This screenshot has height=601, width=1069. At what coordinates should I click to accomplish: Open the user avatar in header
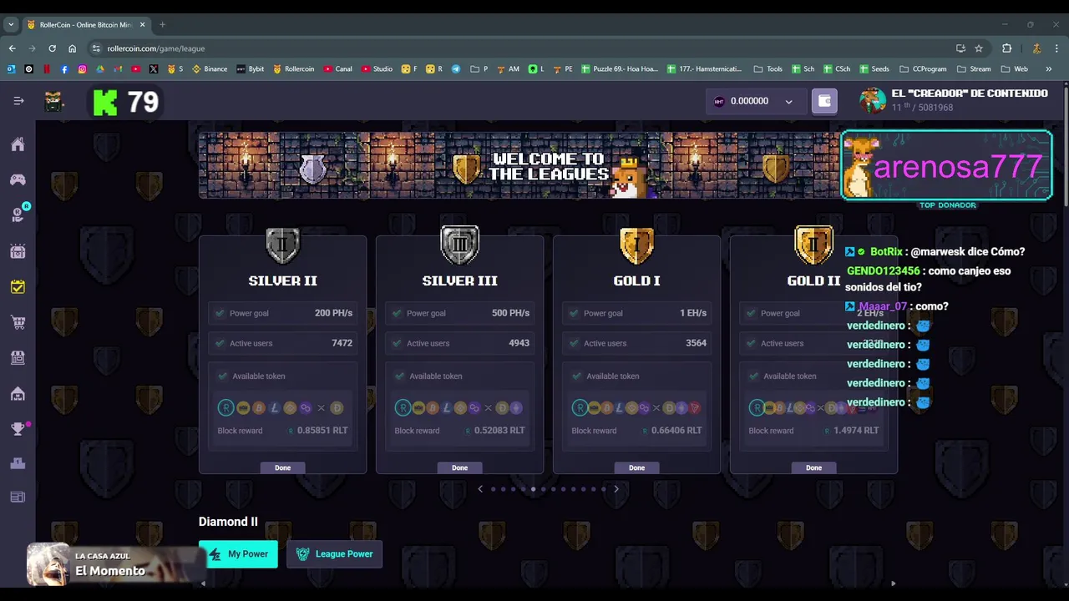pyautogui.click(x=873, y=100)
